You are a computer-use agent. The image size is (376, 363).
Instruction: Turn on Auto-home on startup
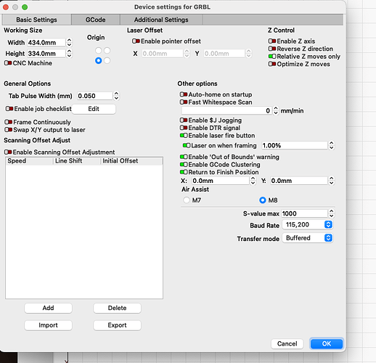pyautogui.click(x=184, y=94)
